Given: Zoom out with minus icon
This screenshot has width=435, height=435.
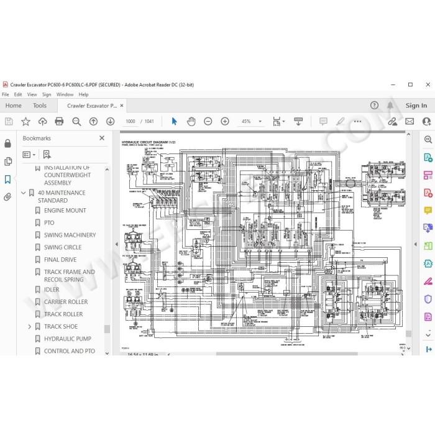Looking at the screenshot, I should pos(208,121).
